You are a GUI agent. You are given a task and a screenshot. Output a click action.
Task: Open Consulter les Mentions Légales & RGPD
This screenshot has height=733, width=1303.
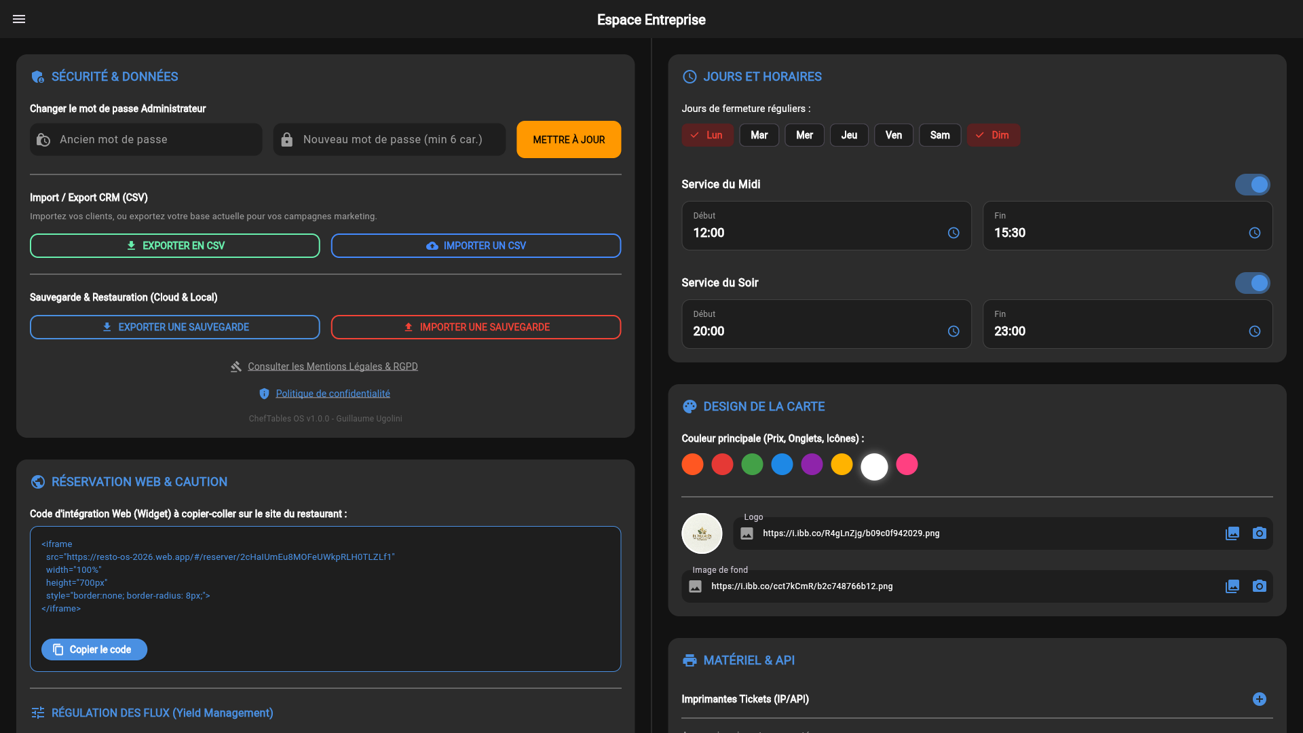pos(333,366)
